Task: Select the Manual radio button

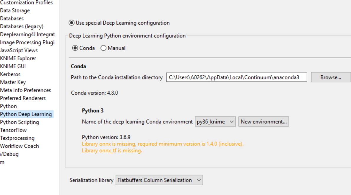Action: pos(103,48)
